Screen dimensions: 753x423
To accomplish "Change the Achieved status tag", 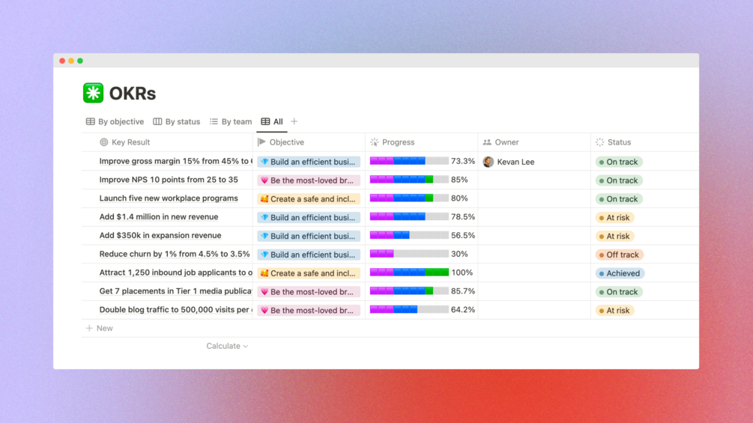I will point(620,273).
